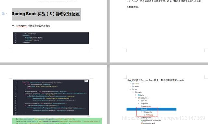
Task: Collapse the src folder chevron
Action: click(x=130, y=89)
